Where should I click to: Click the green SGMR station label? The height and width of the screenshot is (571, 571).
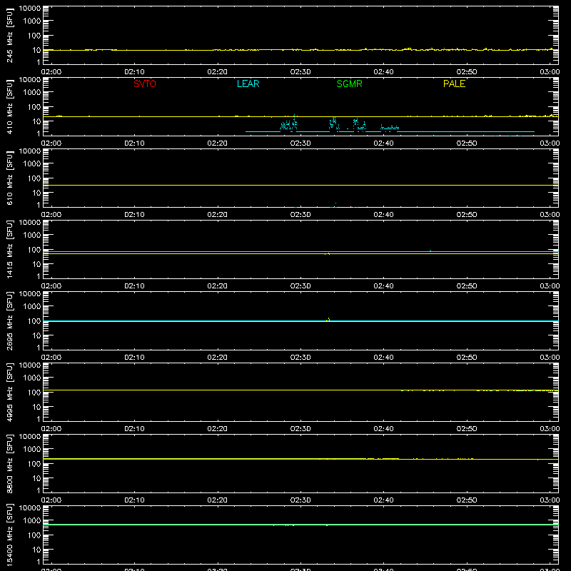pyautogui.click(x=349, y=84)
